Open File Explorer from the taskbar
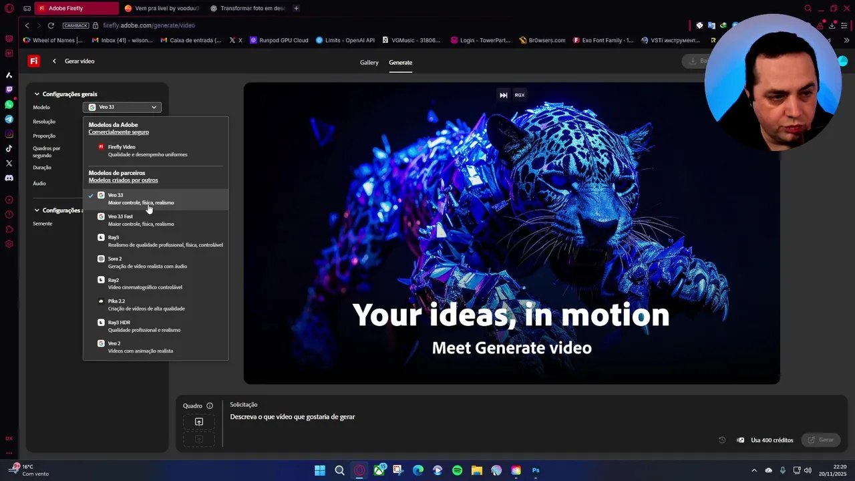Image resolution: width=855 pixels, height=481 pixels. 477,470
